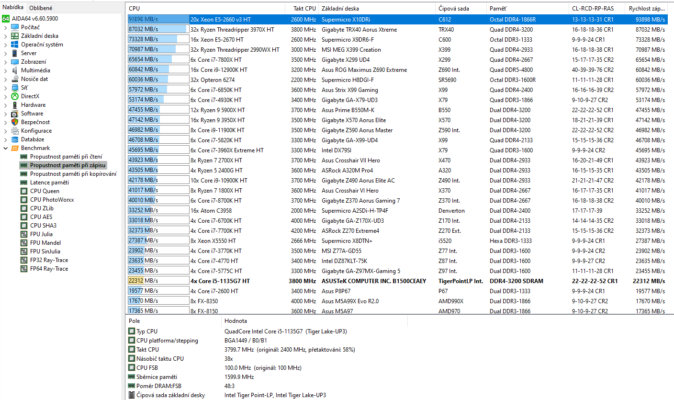Image resolution: width=674 pixels, height=400 pixels.
Task: Collapse the Benchmark tree node
Action: tap(5, 148)
